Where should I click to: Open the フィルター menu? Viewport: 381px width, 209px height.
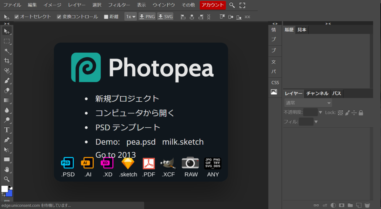point(119,5)
